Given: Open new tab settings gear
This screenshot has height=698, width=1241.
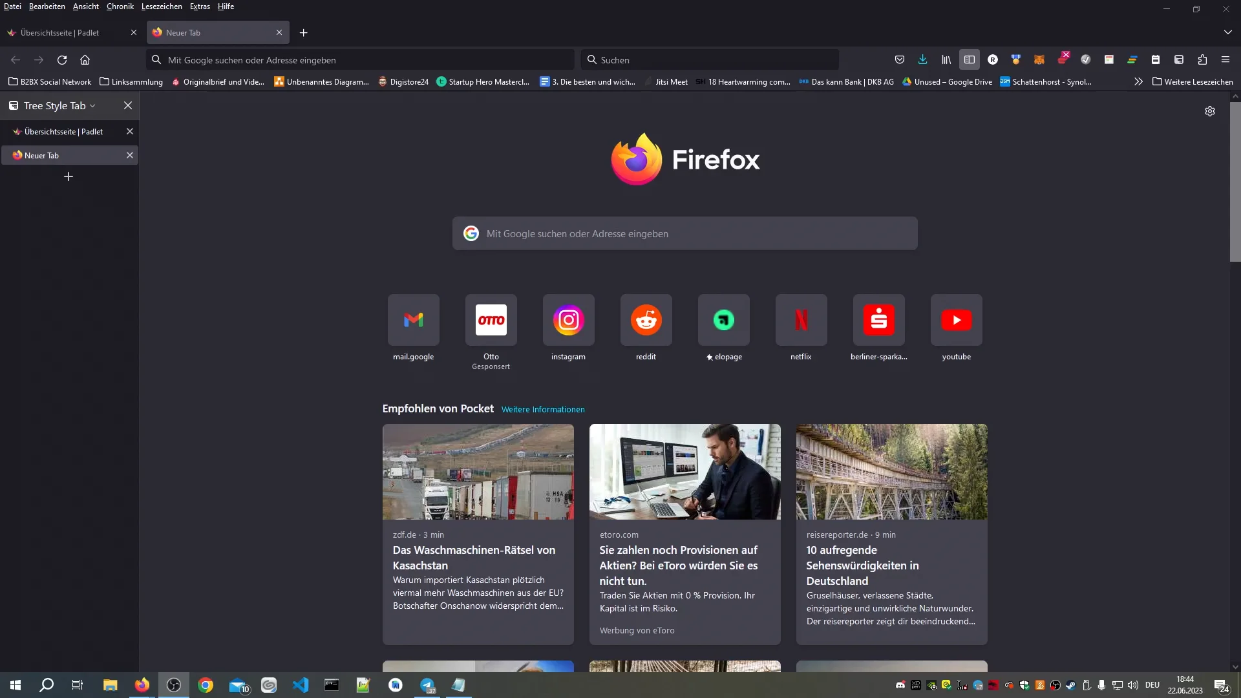Looking at the screenshot, I should (x=1209, y=111).
